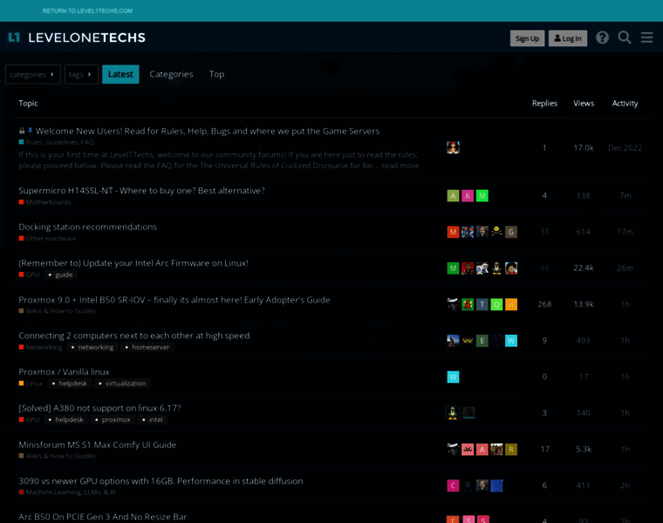Switch to the Top tab
The width and height of the screenshot is (663, 523).
pos(216,74)
